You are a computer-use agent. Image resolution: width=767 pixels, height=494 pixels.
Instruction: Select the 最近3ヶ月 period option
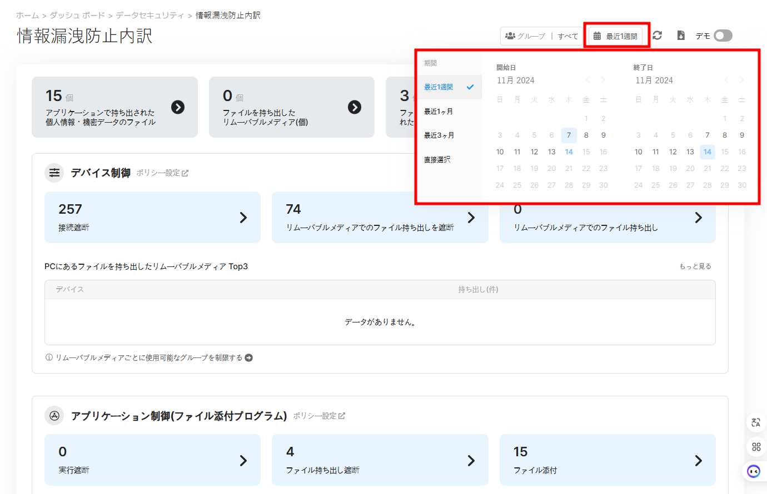[439, 135]
